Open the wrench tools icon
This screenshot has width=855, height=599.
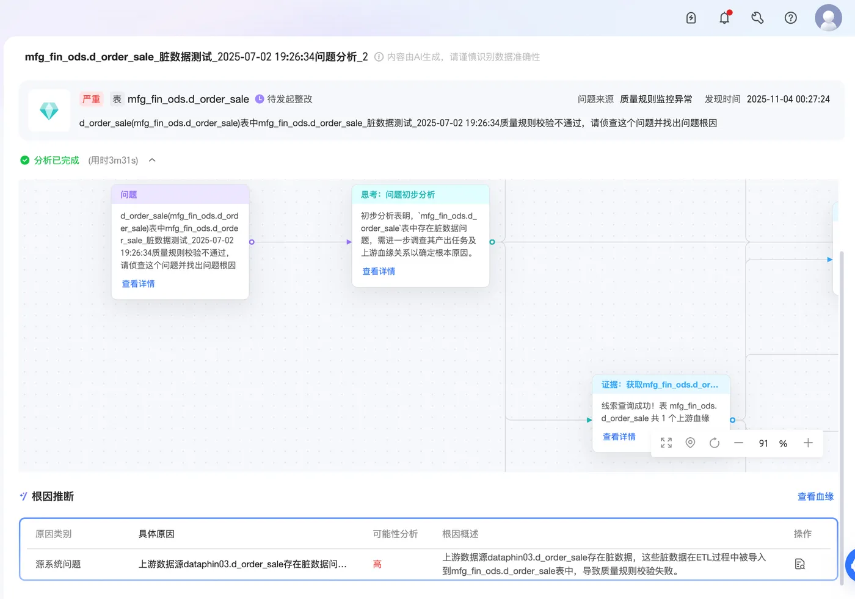pos(757,18)
